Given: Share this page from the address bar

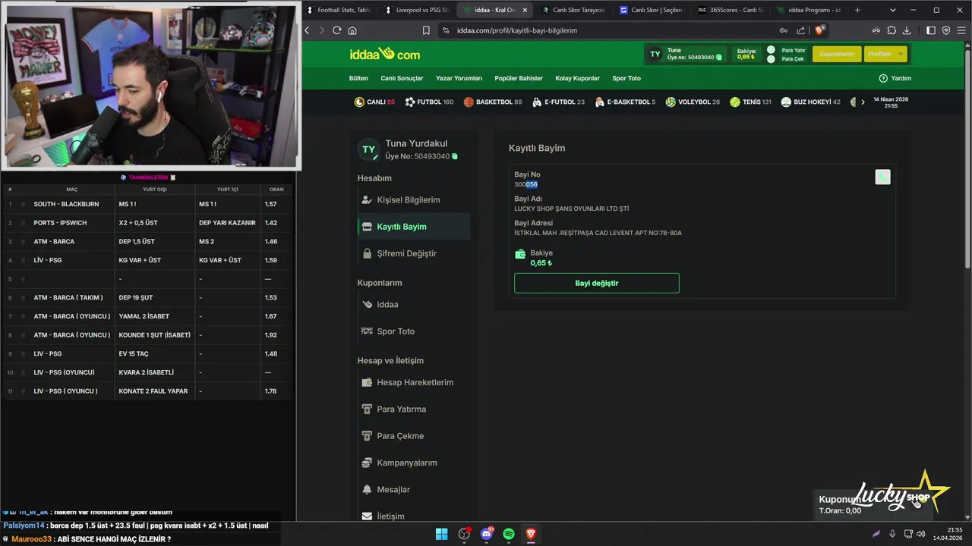Looking at the screenshot, I should 800,30.
